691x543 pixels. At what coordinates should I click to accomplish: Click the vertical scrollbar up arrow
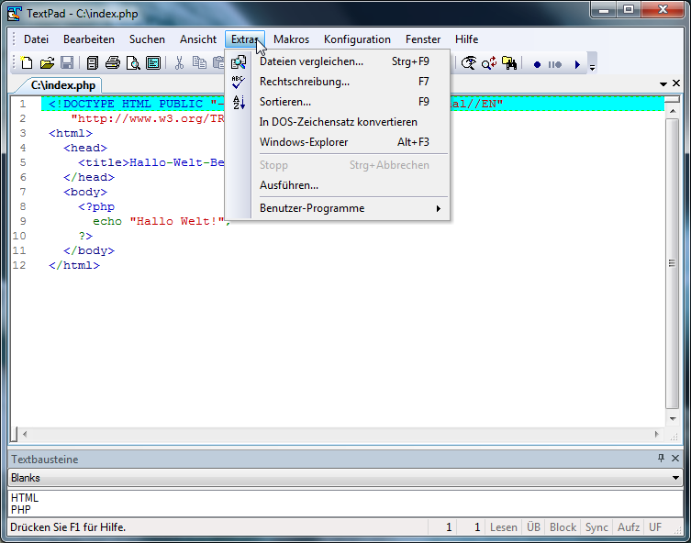673,111
